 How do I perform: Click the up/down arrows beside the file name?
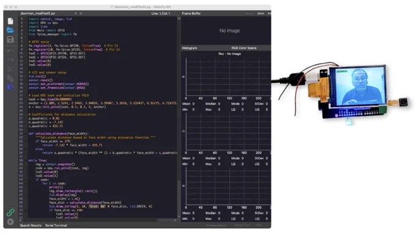(76, 13)
